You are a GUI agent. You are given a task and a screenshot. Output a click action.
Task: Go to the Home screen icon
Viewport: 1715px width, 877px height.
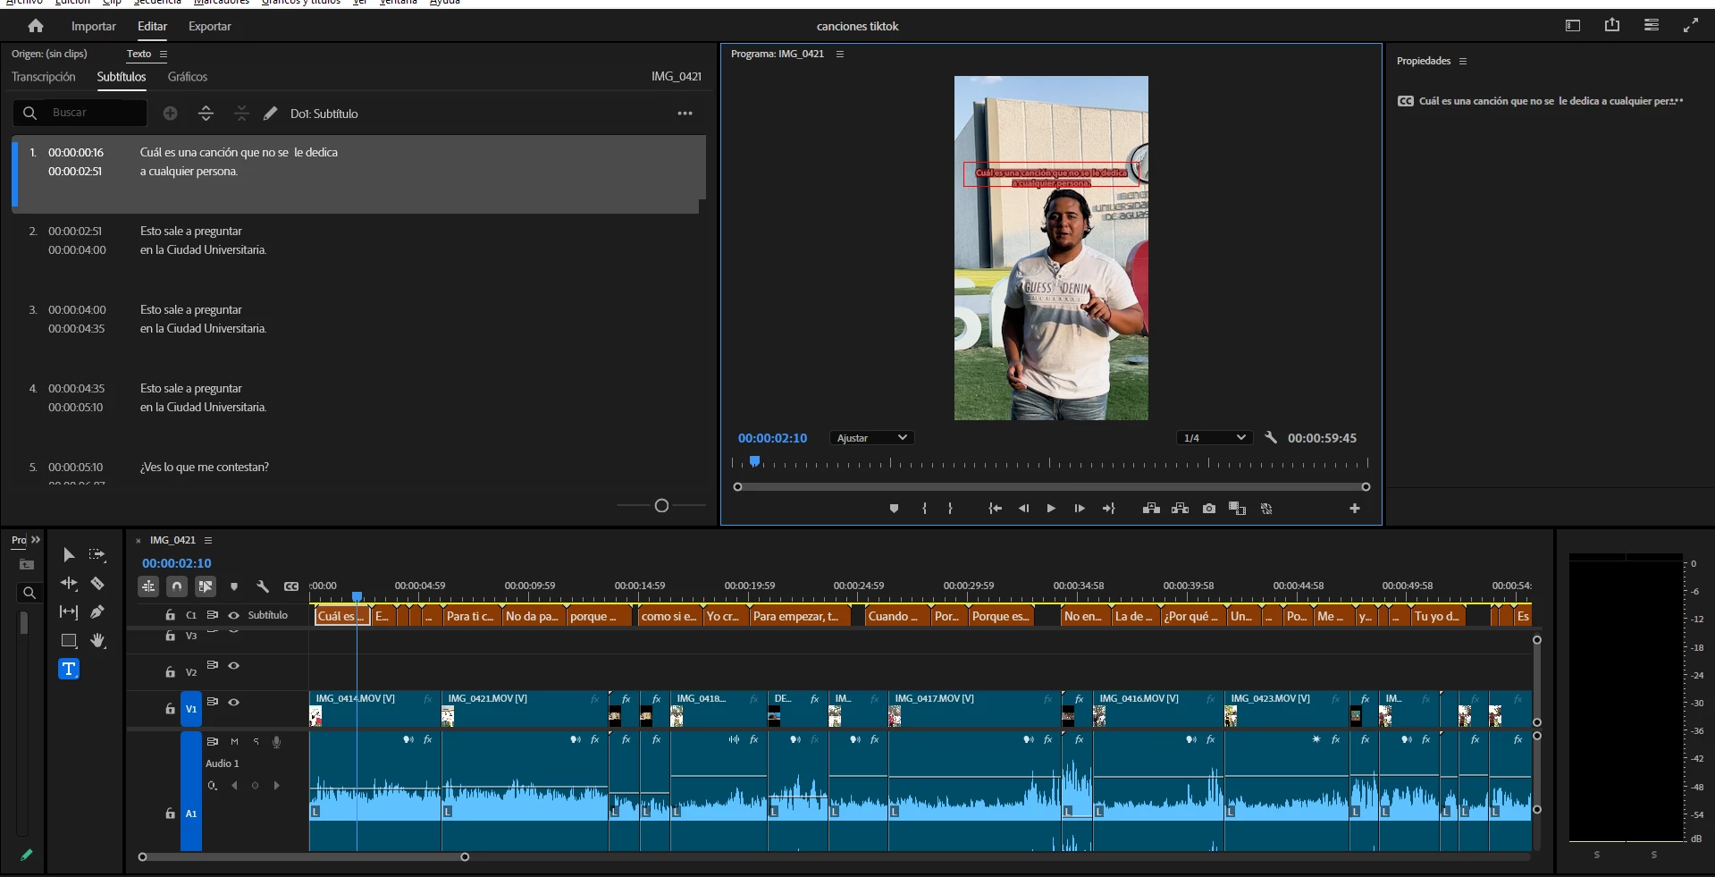tap(36, 26)
